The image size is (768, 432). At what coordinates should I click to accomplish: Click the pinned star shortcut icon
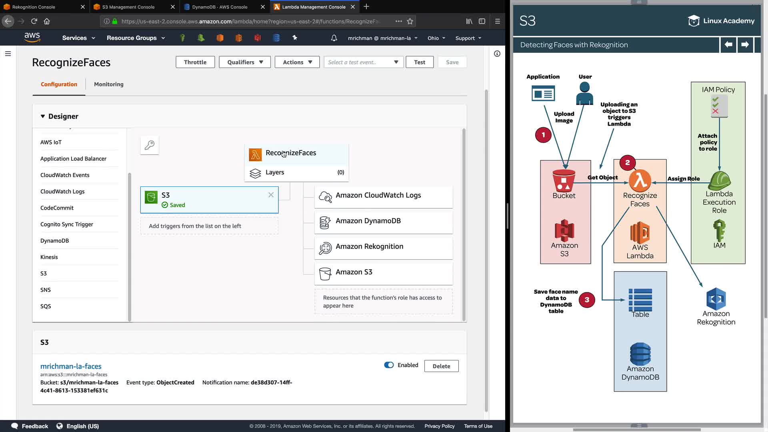(295, 38)
